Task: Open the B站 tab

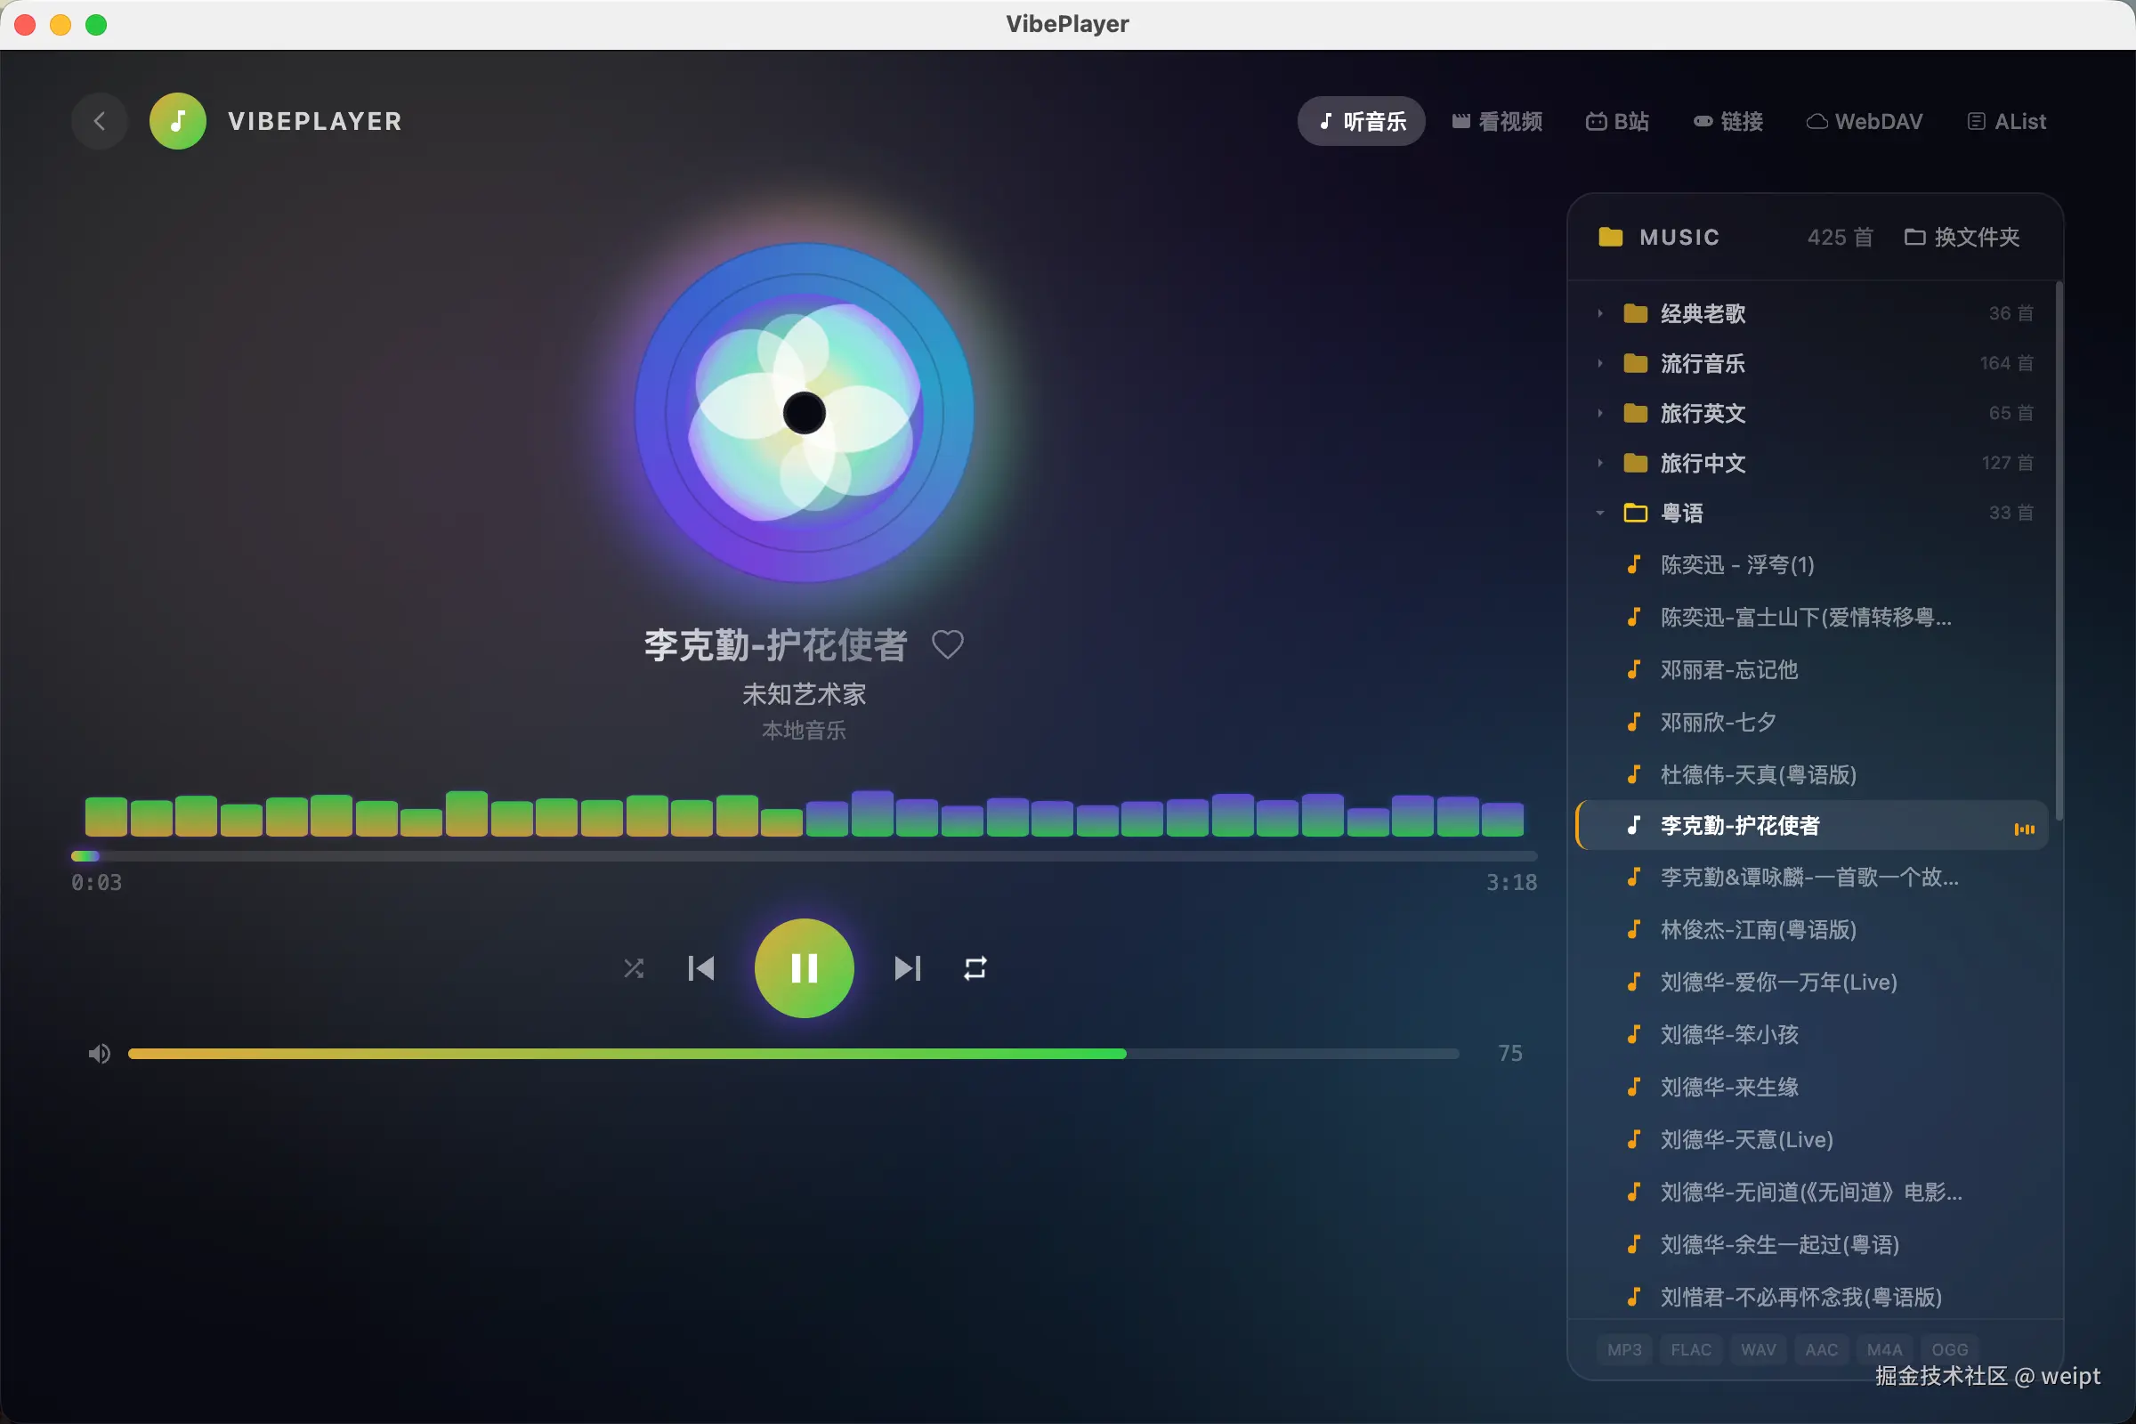Action: pos(1616,121)
